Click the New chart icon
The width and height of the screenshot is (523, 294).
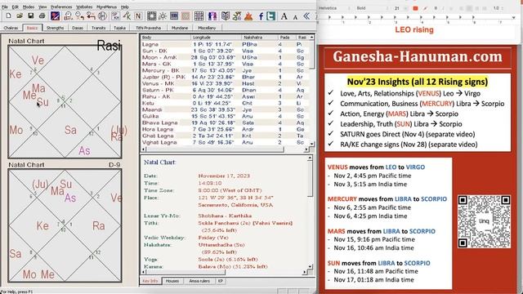[x=8, y=16]
